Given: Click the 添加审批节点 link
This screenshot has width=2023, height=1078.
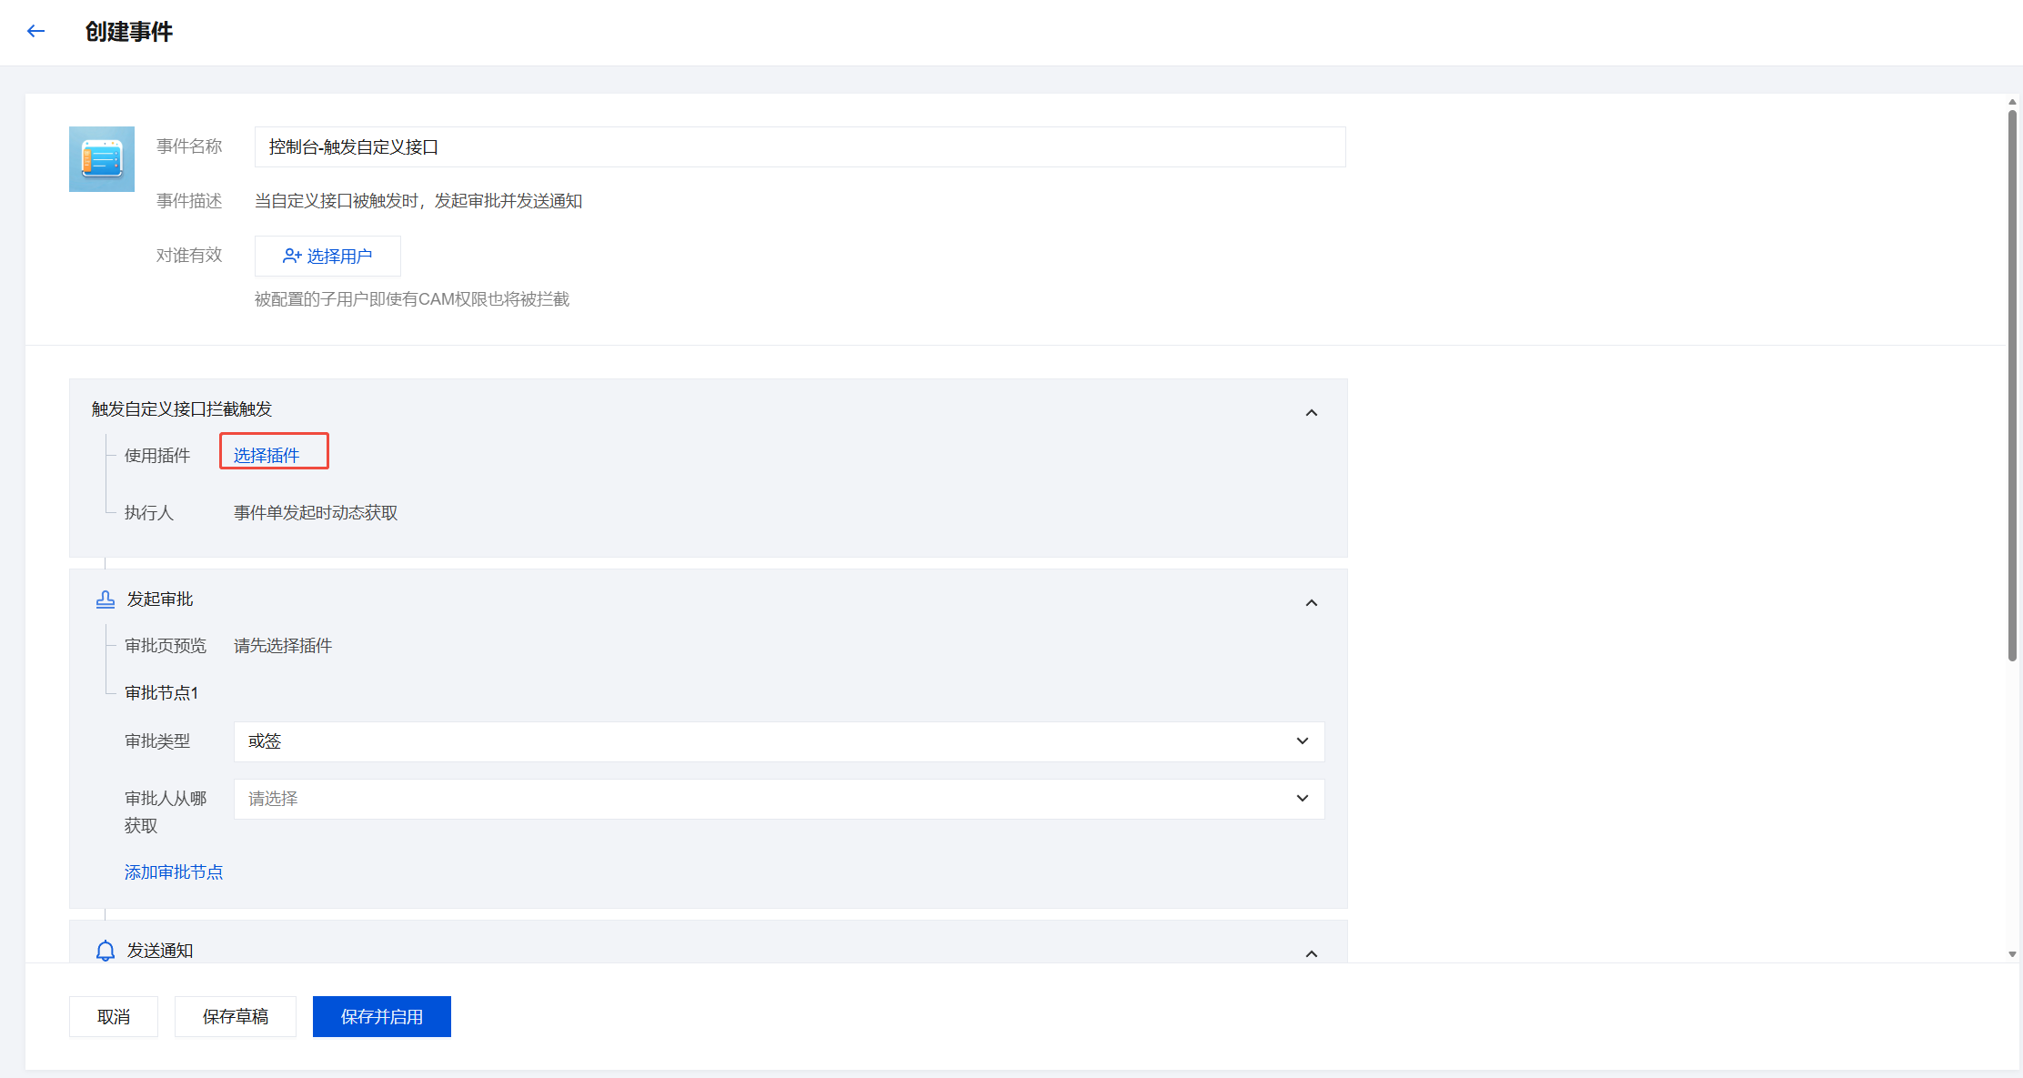Looking at the screenshot, I should [174, 872].
